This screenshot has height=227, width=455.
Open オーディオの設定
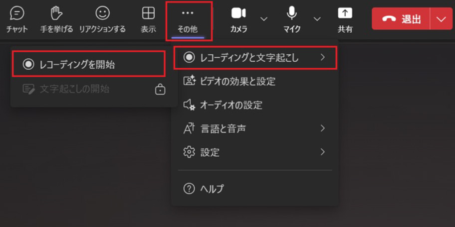[x=254, y=105]
